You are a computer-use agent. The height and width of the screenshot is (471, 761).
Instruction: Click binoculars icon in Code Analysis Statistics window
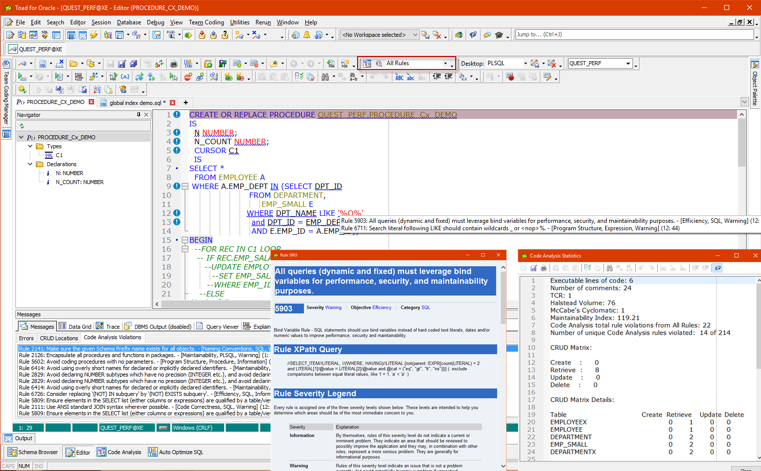point(609,268)
